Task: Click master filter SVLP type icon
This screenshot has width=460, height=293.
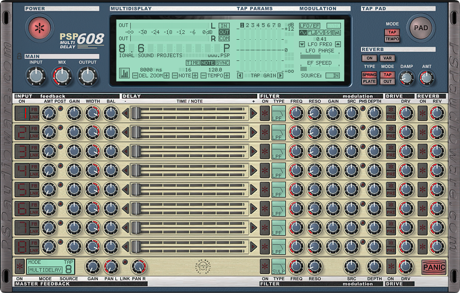Action: (x=278, y=267)
